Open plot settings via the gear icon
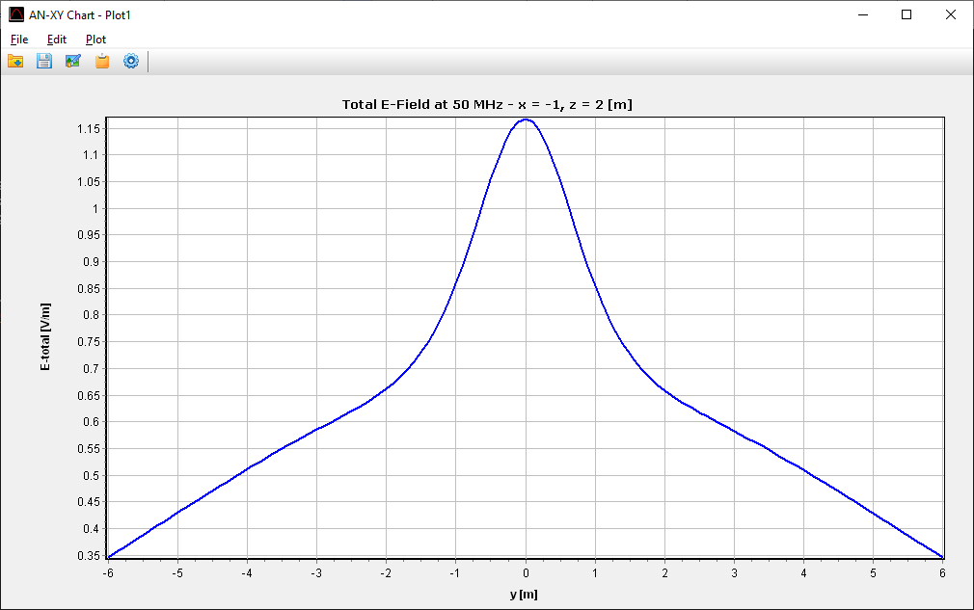This screenshot has width=974, height=610. pos(131,61)
